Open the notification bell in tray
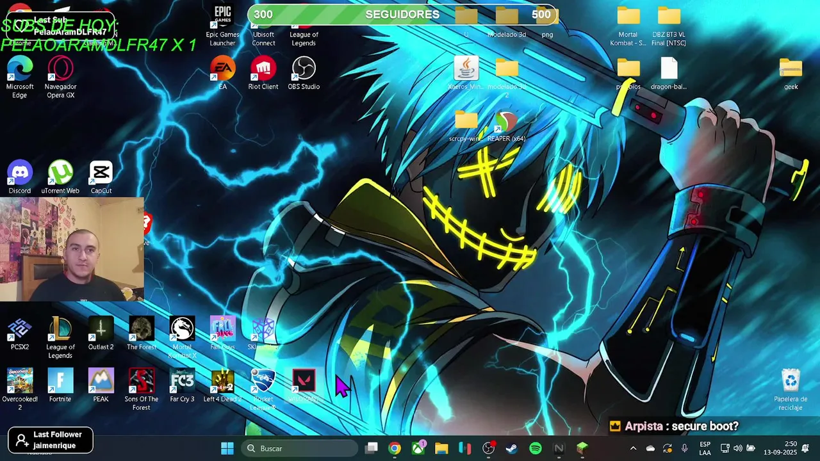The width and height of the screenshot is (820, 461). (806, 448)
